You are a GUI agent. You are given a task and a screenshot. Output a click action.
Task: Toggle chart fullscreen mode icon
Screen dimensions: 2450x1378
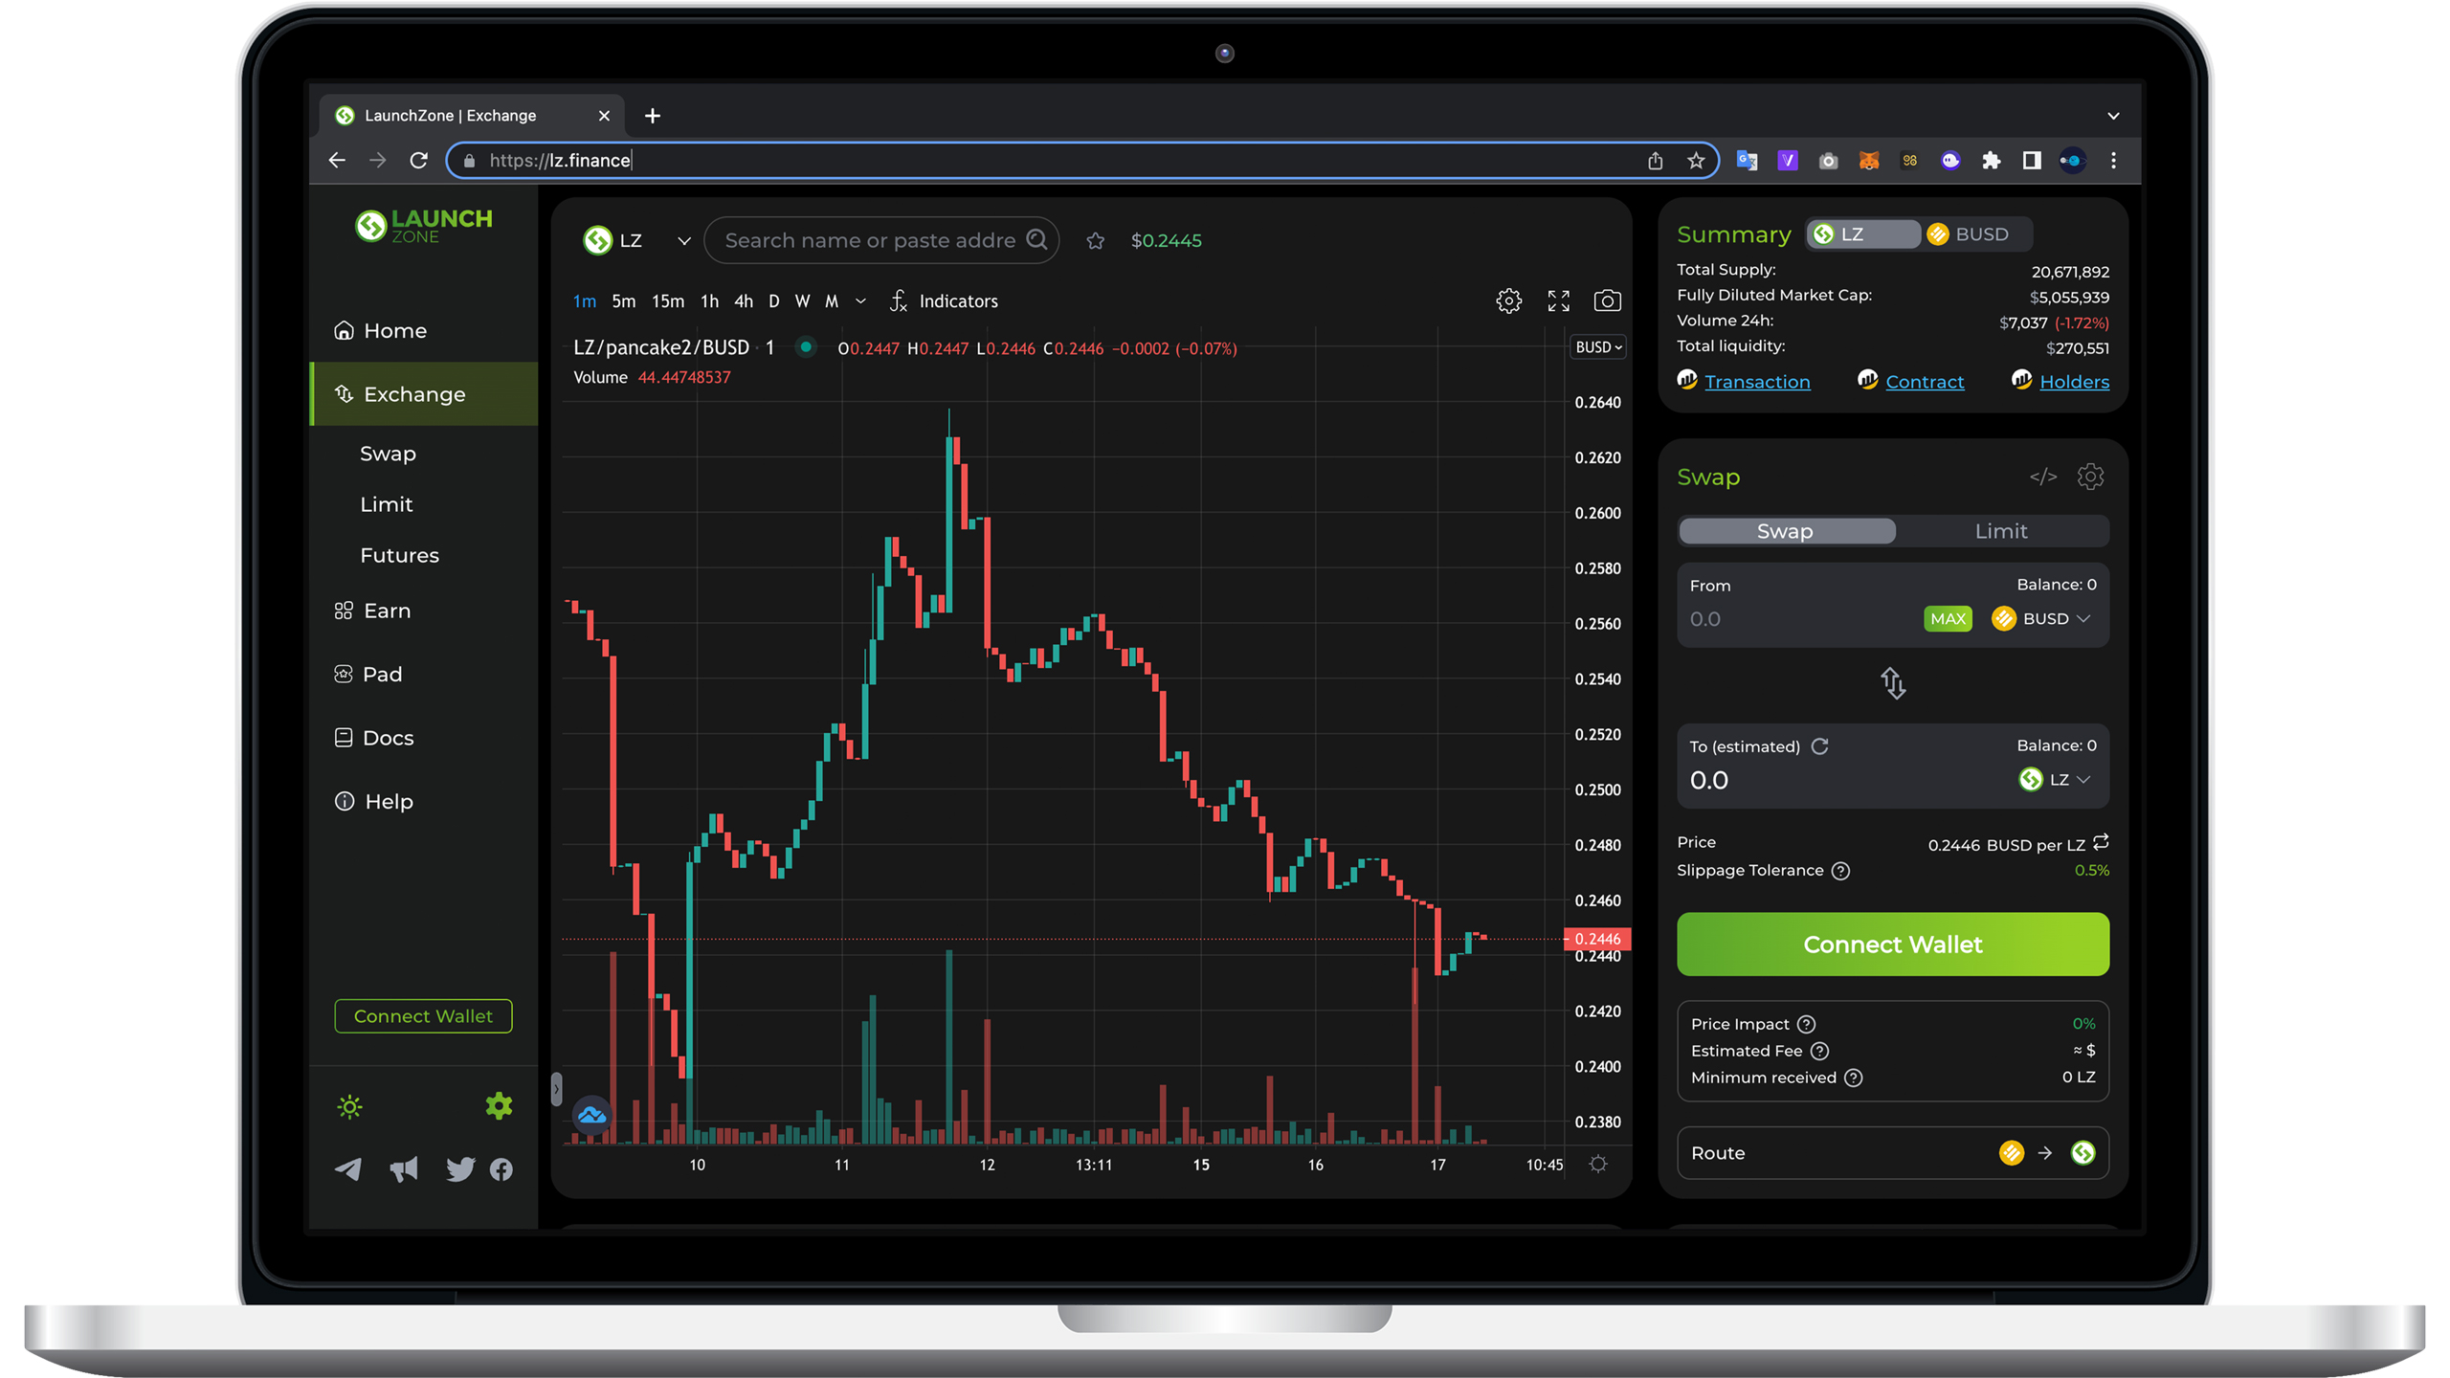click(x=1558, y=300)
